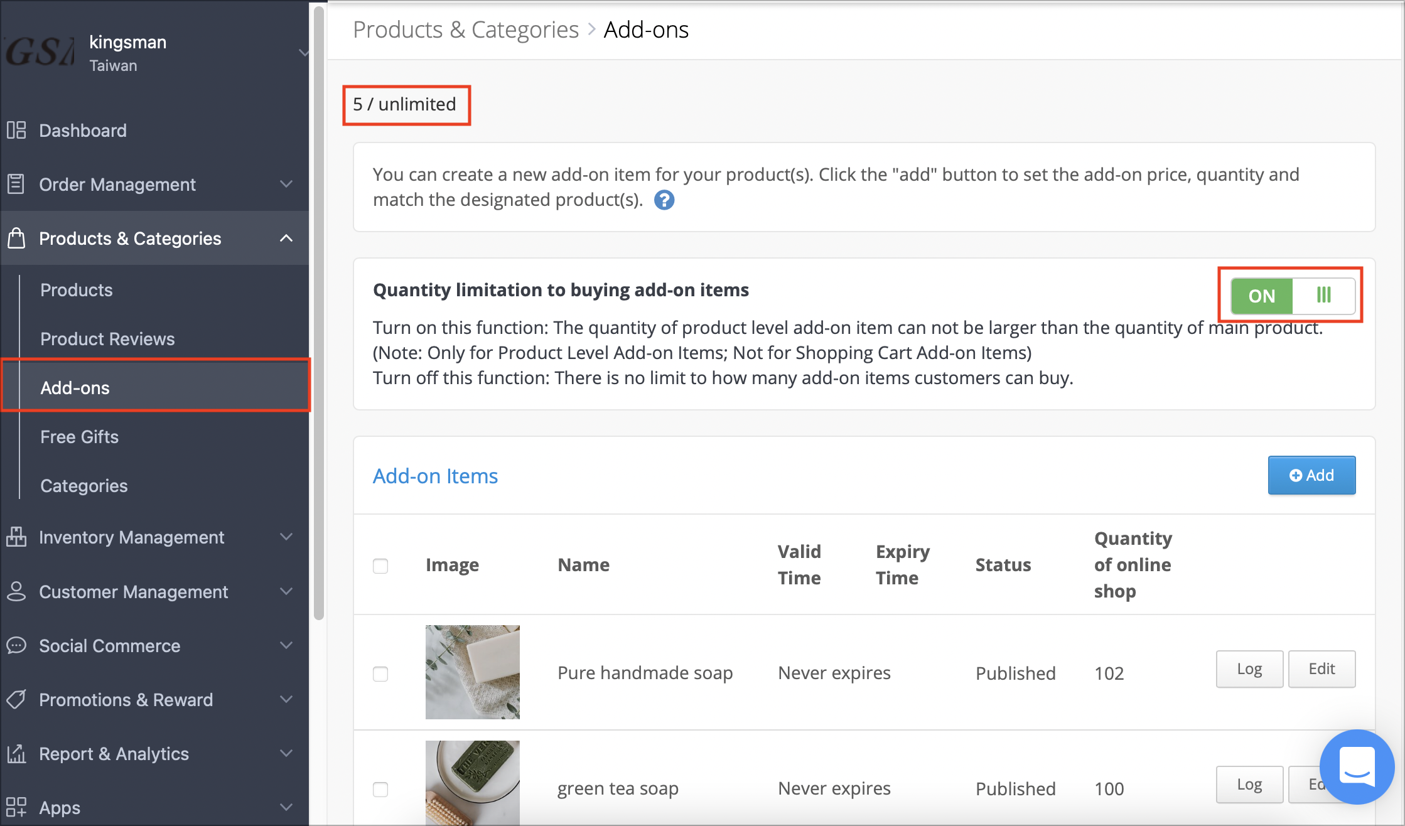Image resolution: width=1405 pixels, height=826 pixels.
Task: Click the Promotions & Reward tag icon
Action: coord(16,699)
